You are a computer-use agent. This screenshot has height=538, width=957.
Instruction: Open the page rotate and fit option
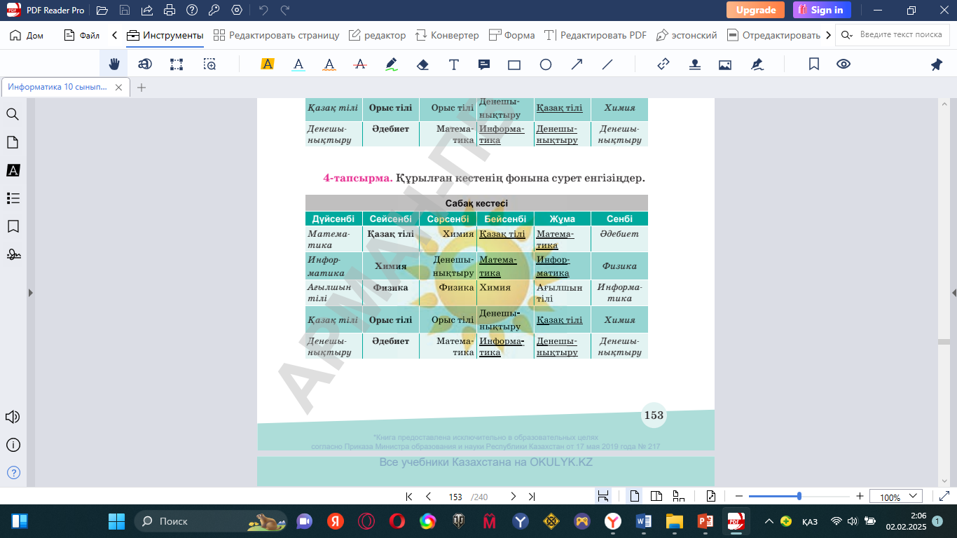tap(711, 497)
